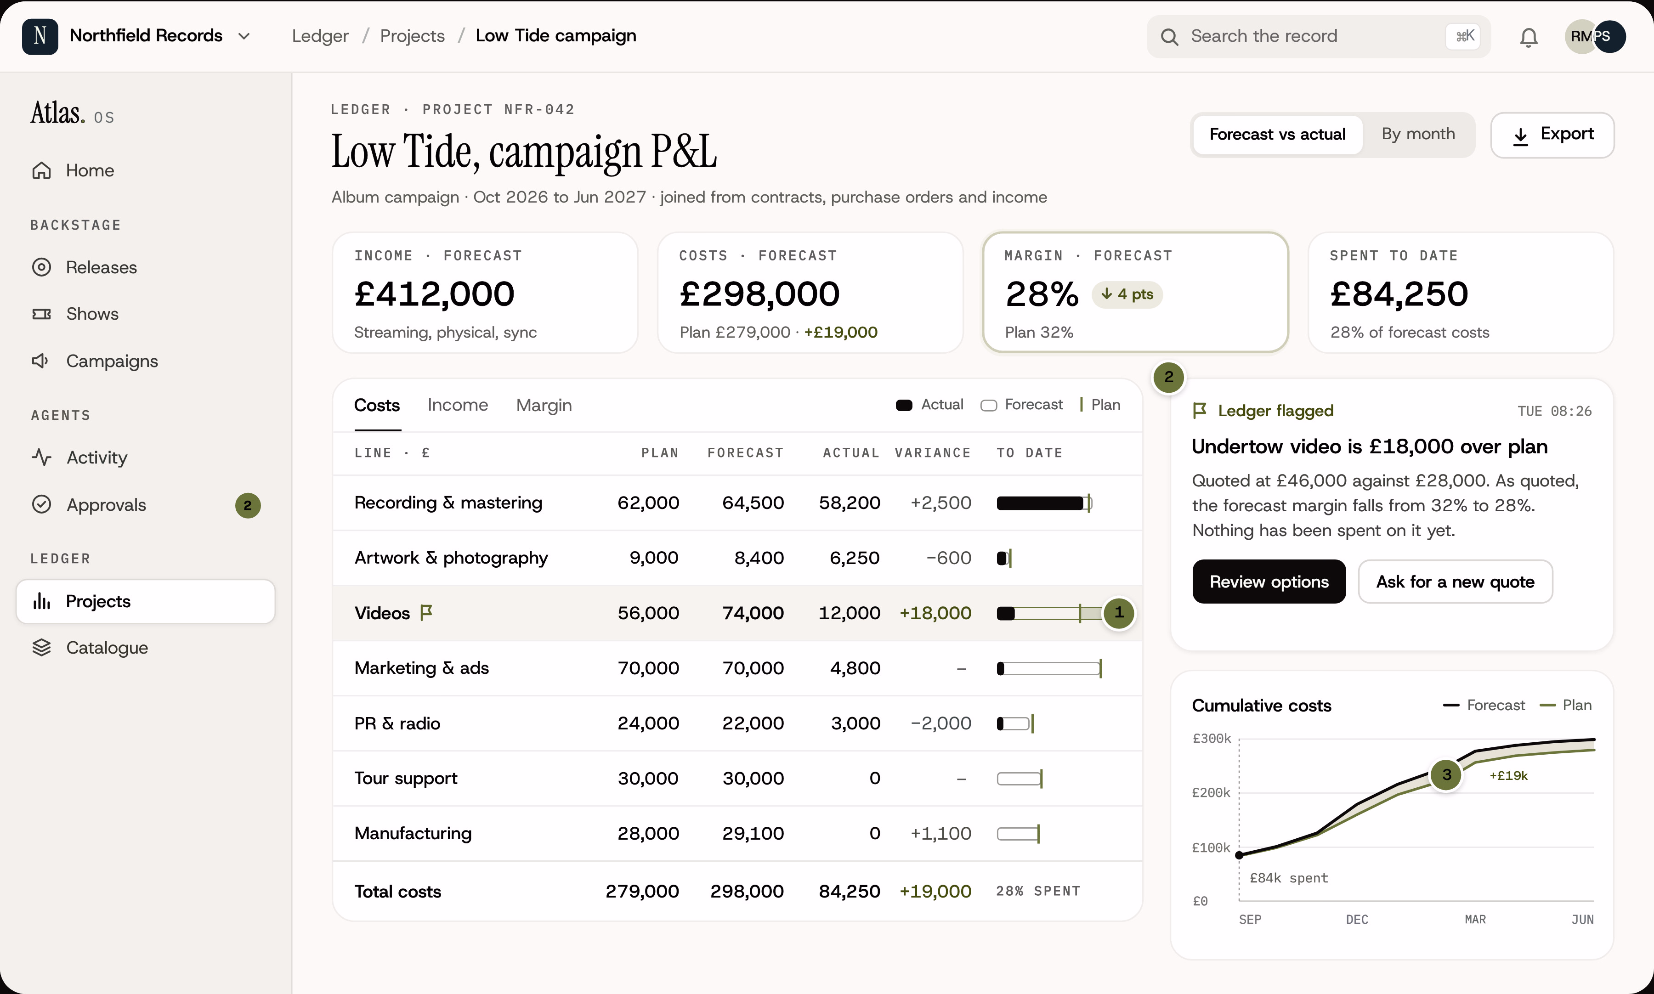
Task: Select Projects in the Ledger section
Action: 145,601
